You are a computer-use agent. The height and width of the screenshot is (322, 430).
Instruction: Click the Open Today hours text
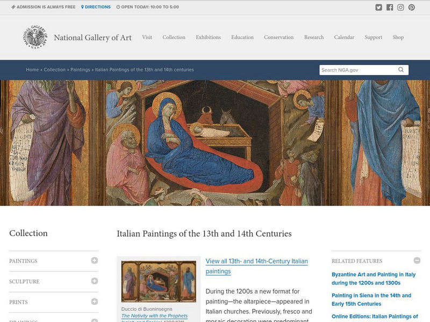click(147, 7)
